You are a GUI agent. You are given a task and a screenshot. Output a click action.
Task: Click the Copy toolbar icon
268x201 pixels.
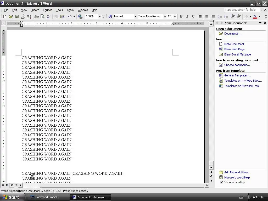[56, 16]
